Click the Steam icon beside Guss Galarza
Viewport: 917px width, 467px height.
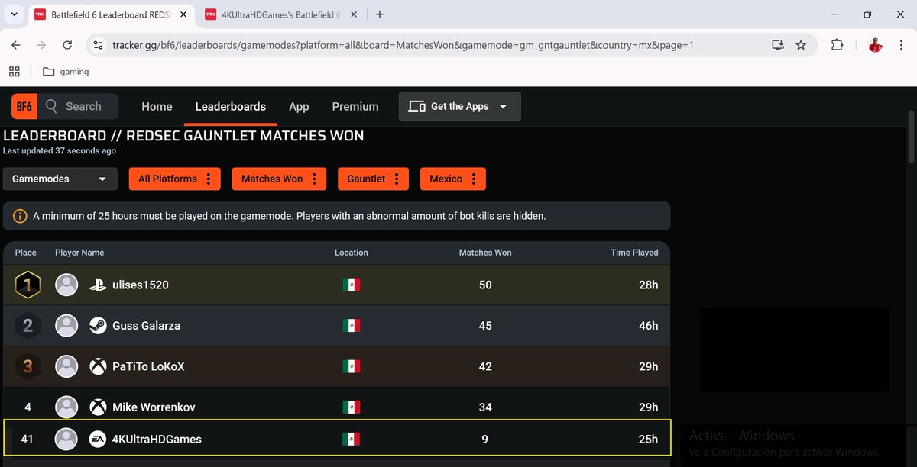(x=98, y=326)
